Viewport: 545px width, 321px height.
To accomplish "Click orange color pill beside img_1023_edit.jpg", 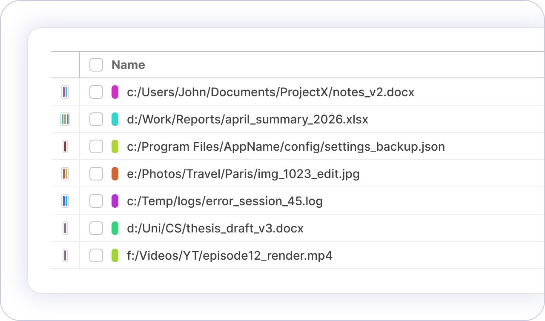I will [115, 174].
